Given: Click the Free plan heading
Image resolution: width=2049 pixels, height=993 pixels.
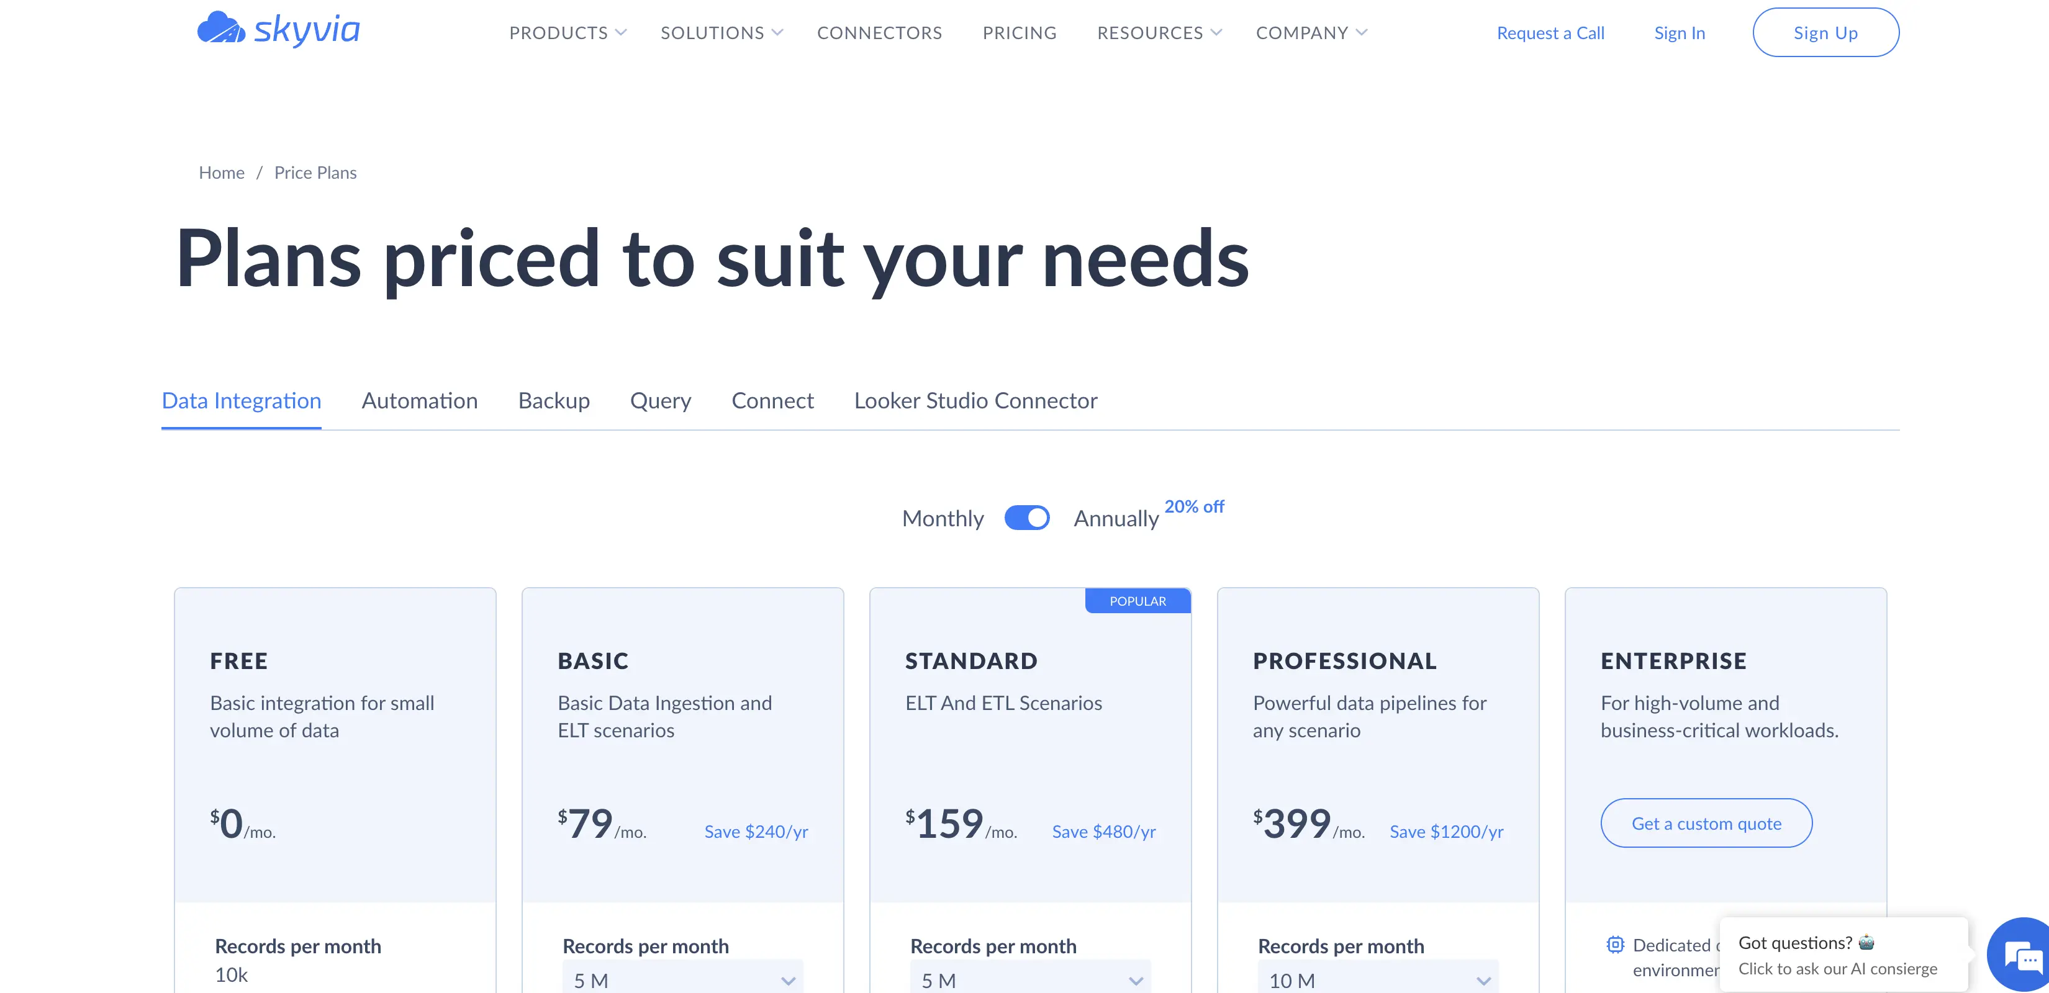Looking at the screenshot, I should point(238,661).
